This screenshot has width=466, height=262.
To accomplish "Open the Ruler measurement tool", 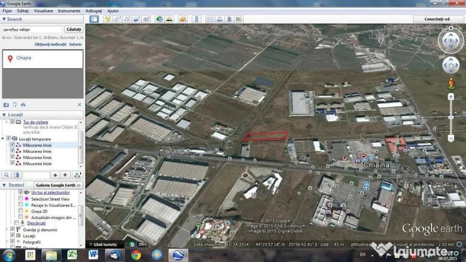I will [x=196, y=19].
